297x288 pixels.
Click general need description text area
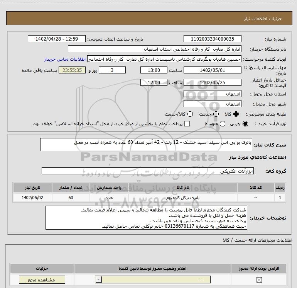pyautogui.click(x=146, y=145)
